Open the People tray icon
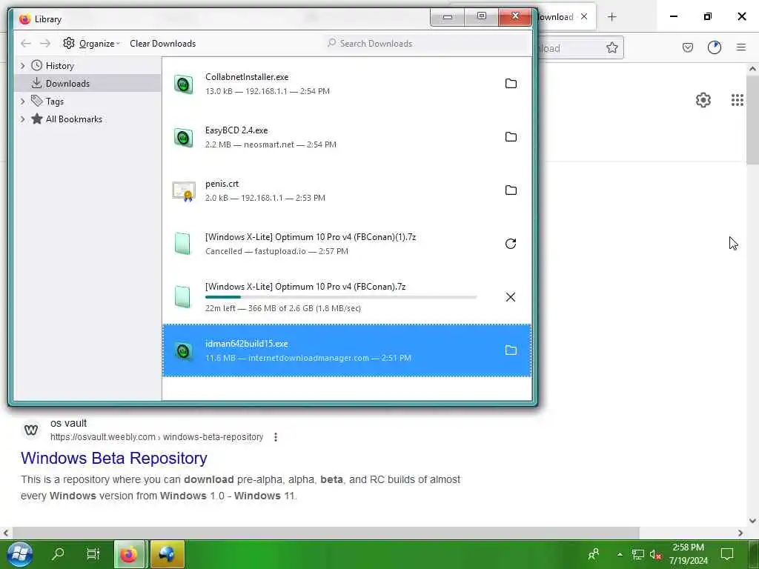Image resolution: width=759 pixels, height=569 pixels. 594,554
